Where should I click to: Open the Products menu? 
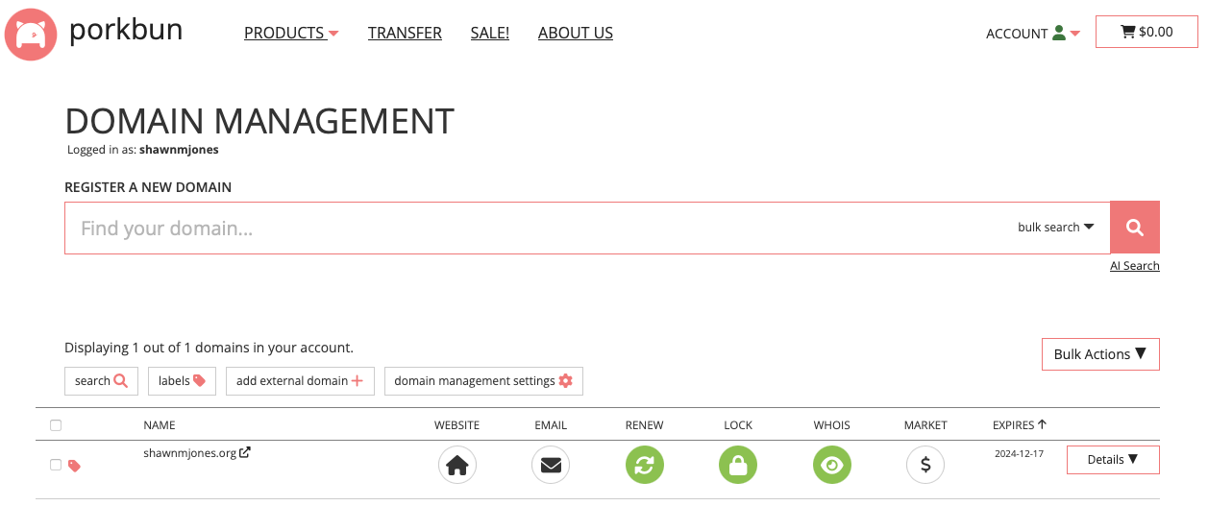pos(291,33)
